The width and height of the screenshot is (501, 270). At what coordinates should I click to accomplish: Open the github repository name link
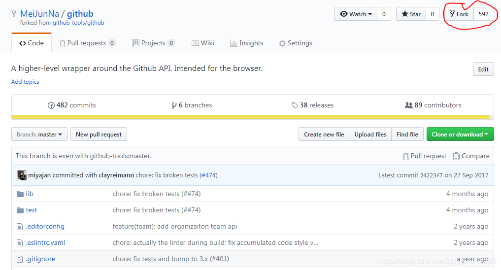pyautogui.click(x=80, y=14)
